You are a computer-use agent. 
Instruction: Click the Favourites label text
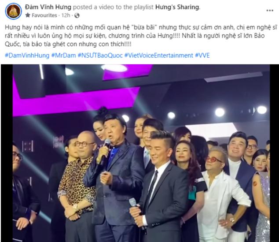pyautogui.click(x=44, y=15)
